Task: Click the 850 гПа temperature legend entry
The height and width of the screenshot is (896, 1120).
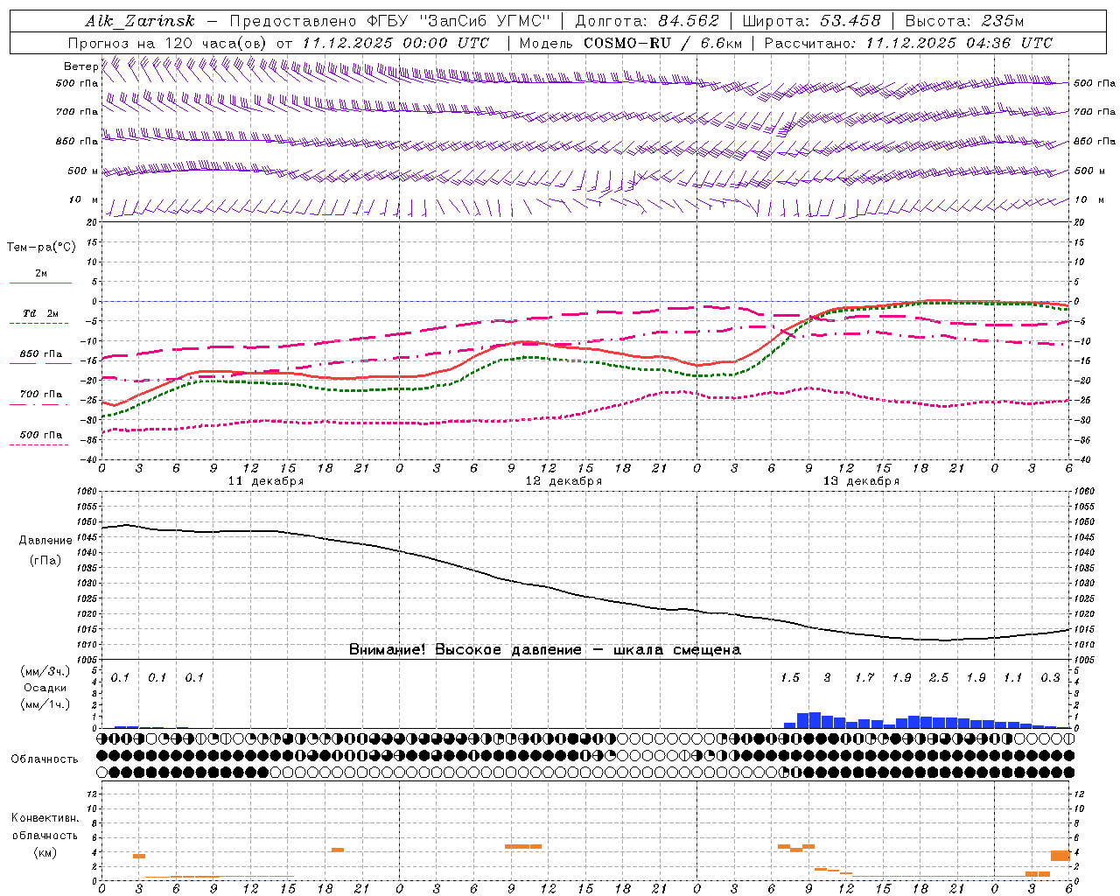Action: tap(41, 354)
